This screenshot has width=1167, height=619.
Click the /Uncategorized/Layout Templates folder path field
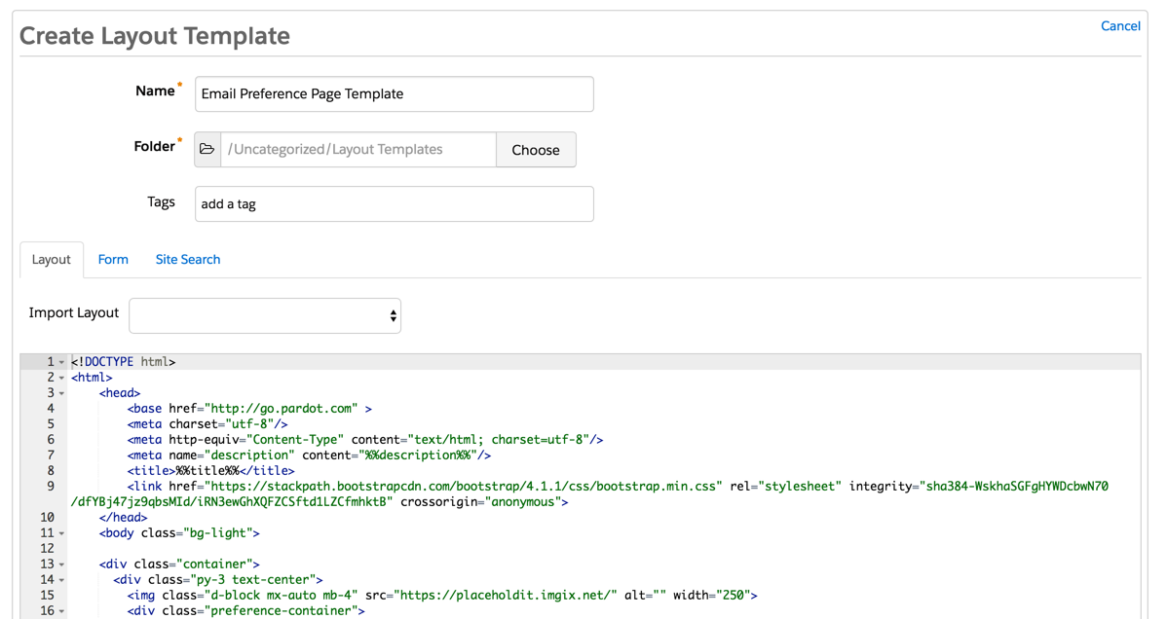click(358, 150)
